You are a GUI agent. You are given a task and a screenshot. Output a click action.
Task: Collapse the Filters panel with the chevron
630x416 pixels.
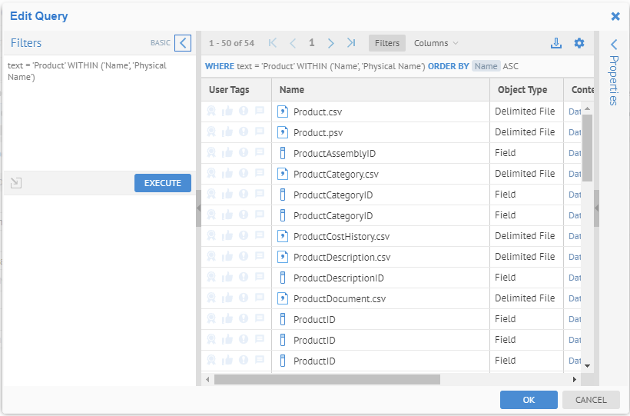coord(183,43)
